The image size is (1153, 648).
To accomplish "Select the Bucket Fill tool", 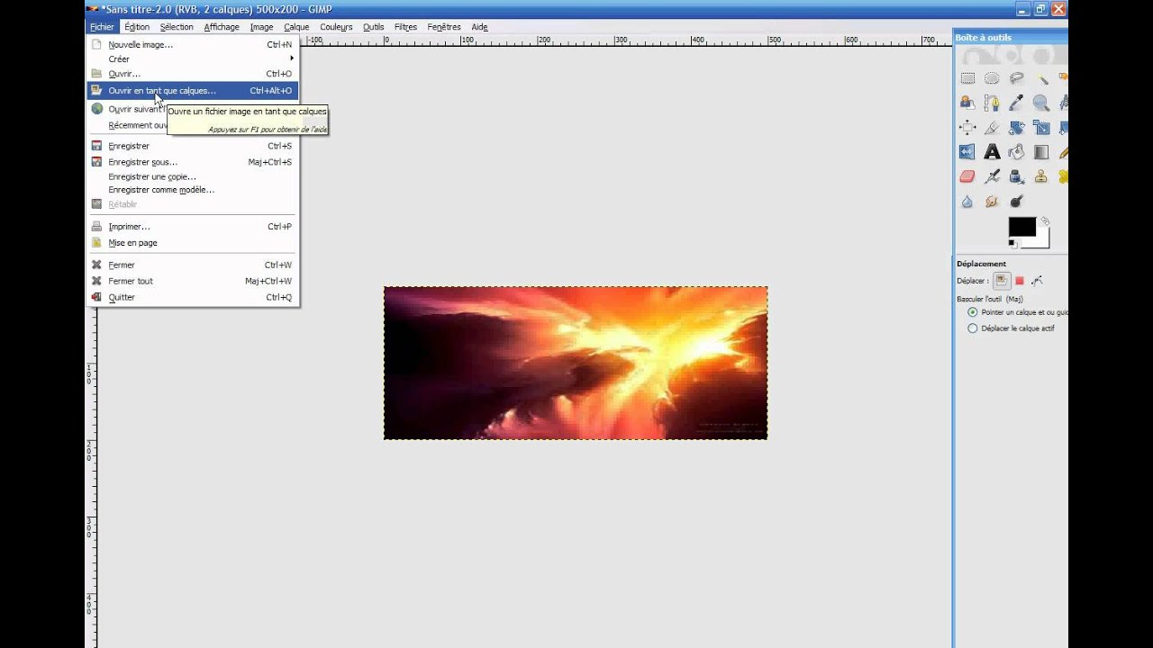I will [1017, 152].
